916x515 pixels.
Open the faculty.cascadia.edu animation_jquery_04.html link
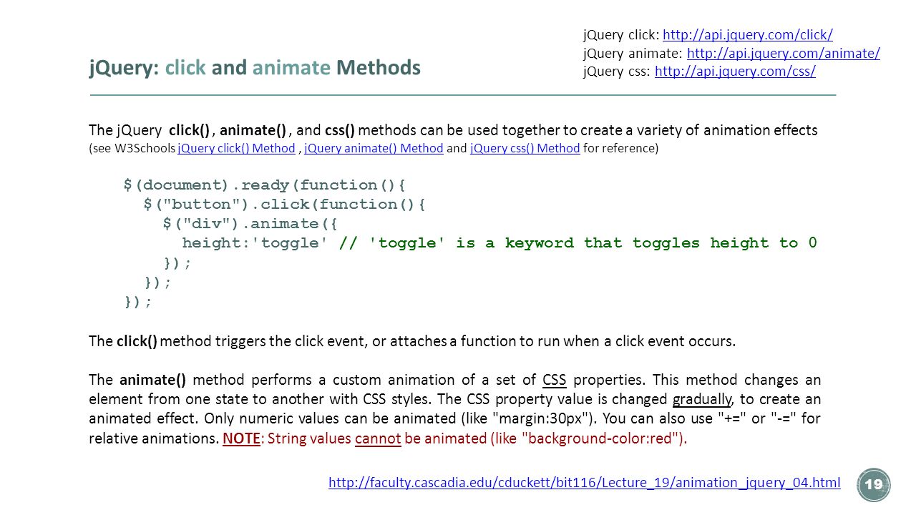pyautogui.click(x=584, y=483)
